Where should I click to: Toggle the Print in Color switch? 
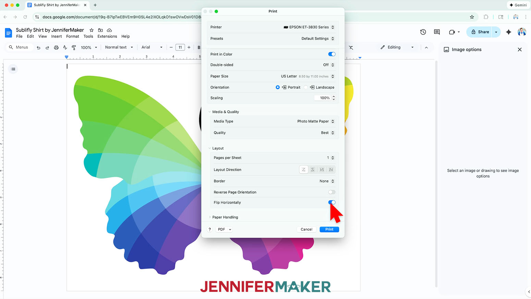(332, 54)
